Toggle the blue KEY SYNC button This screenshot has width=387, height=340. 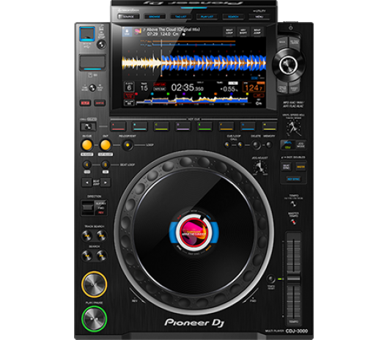click(x=293, y=179)
